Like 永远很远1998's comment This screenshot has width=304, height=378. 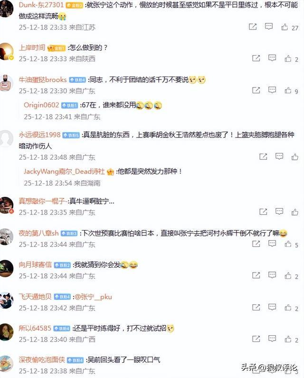point(295,157)
